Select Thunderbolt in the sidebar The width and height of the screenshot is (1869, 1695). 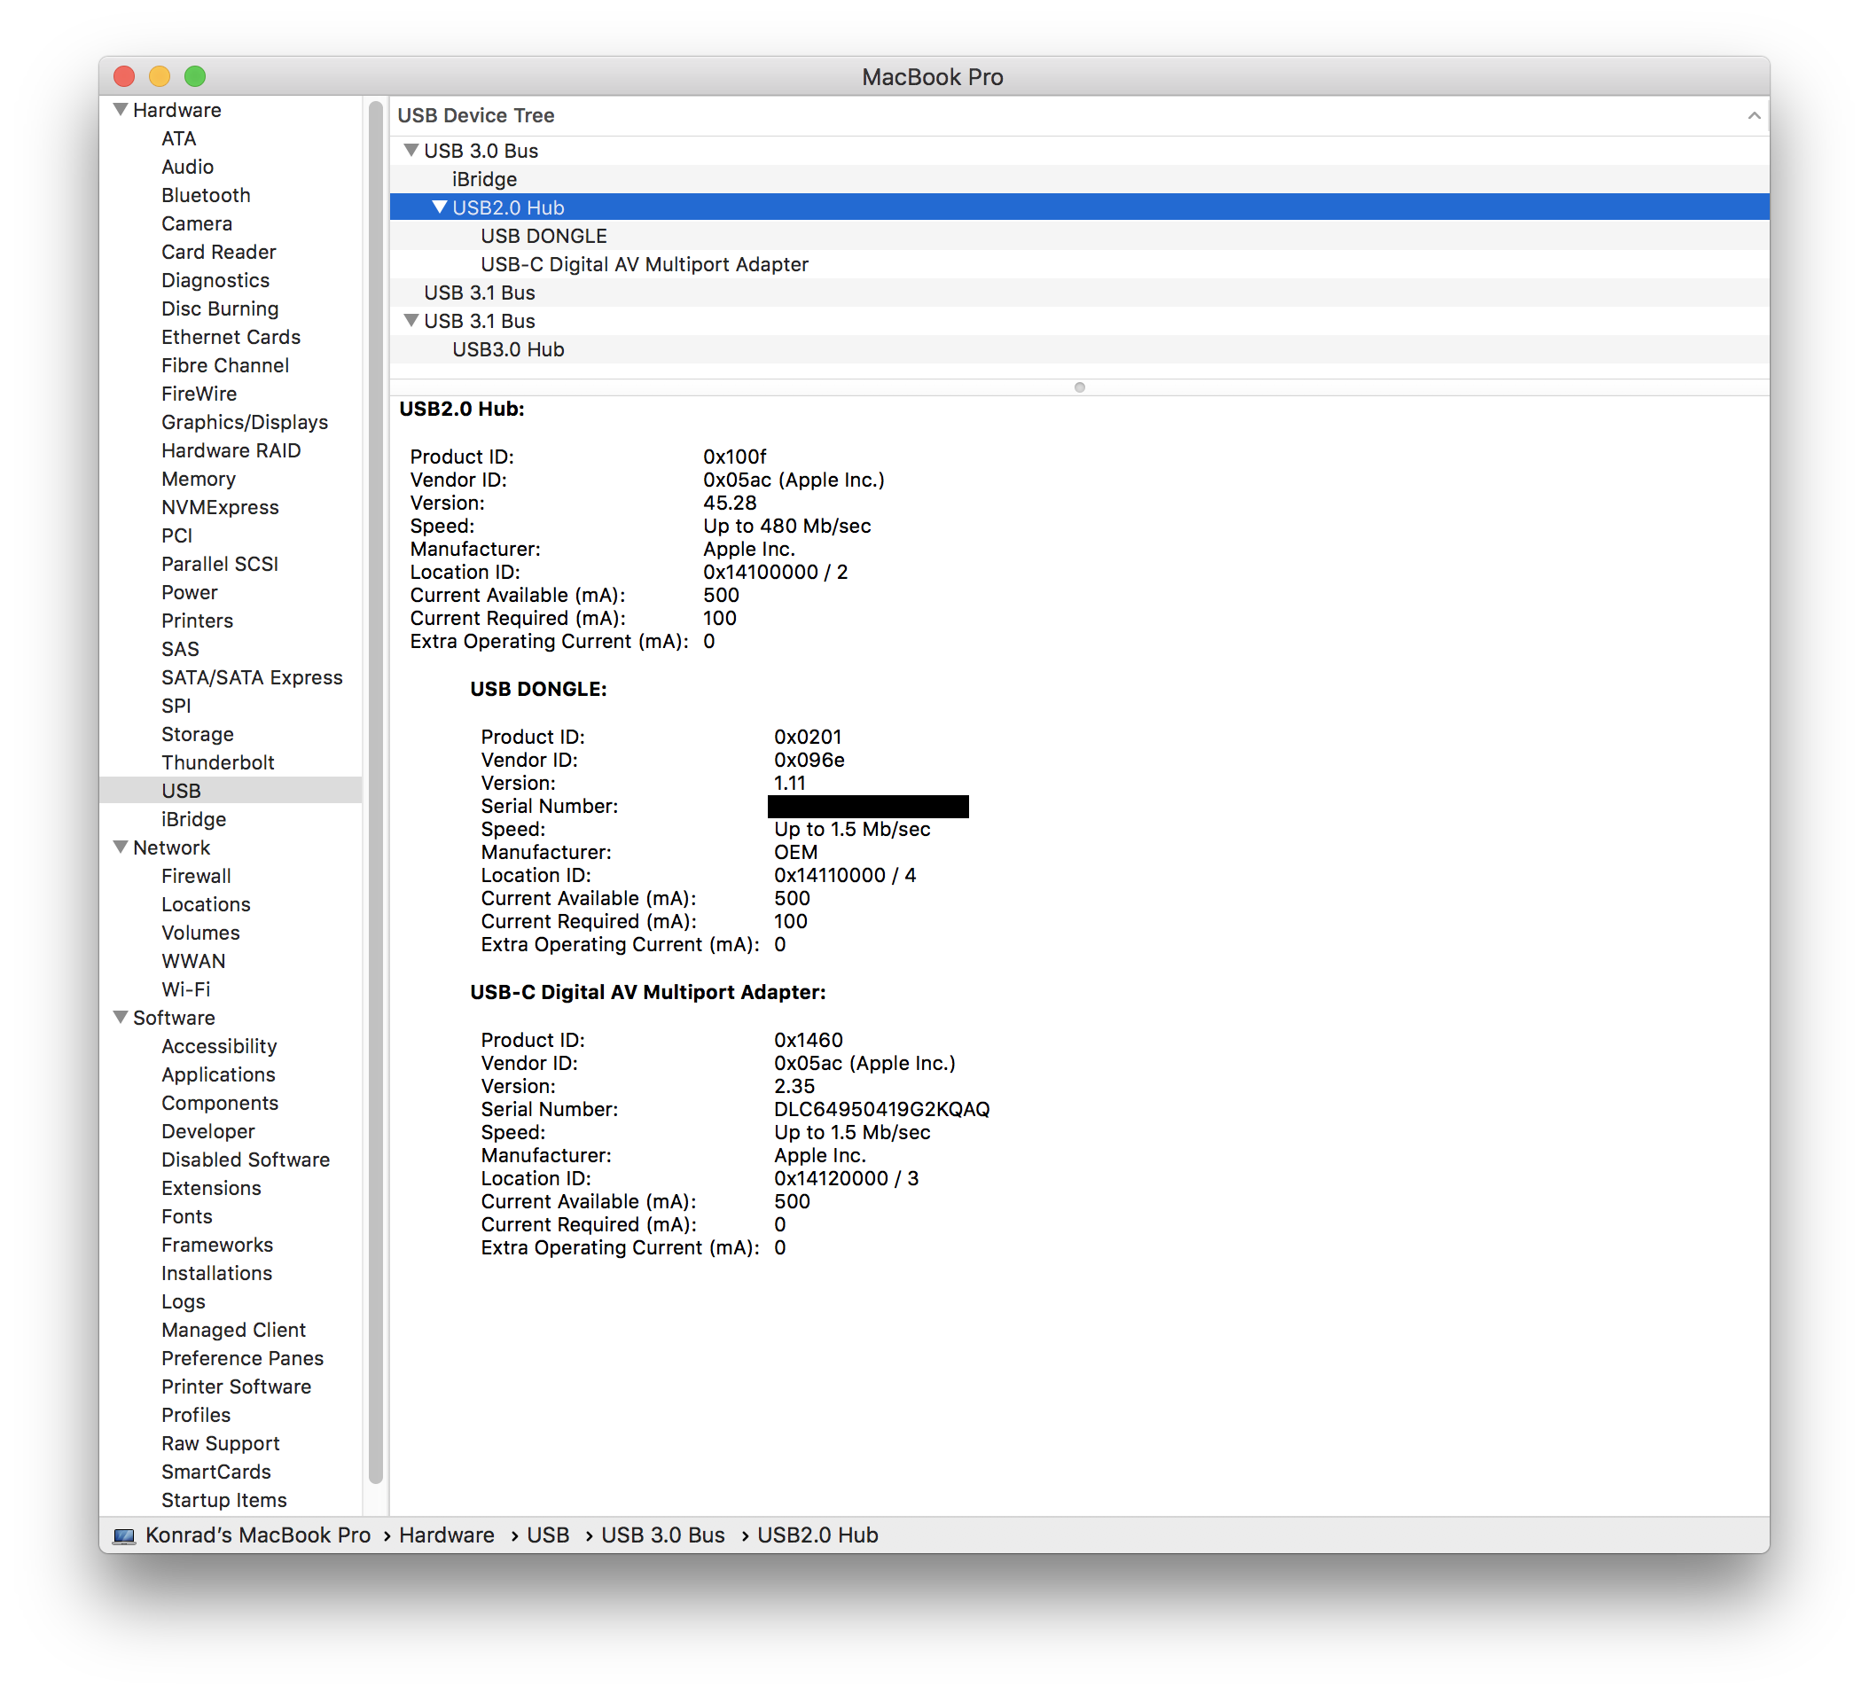pyautogui.click(x=218, y=762)
